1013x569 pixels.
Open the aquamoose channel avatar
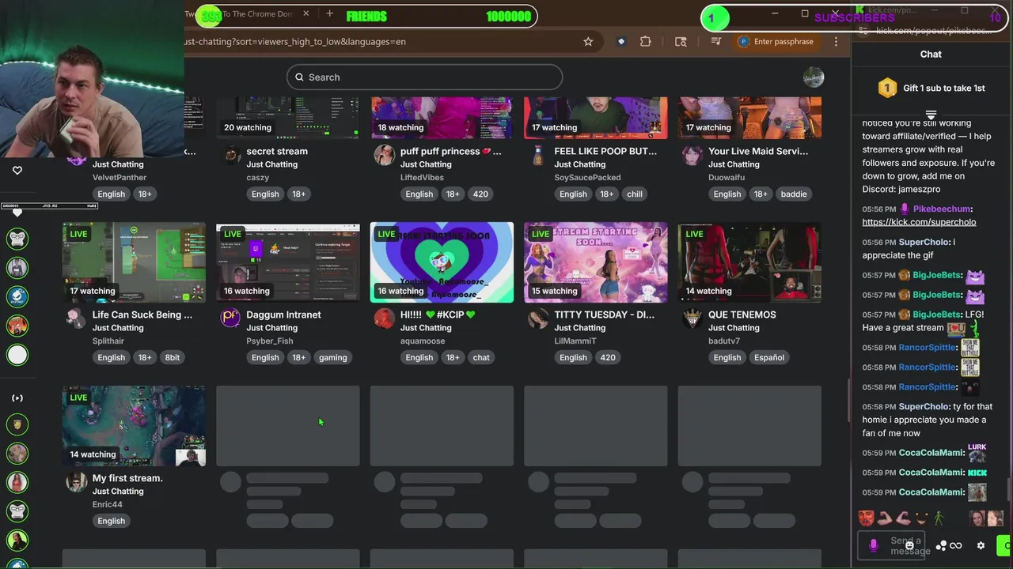click(x=385, y=318)
